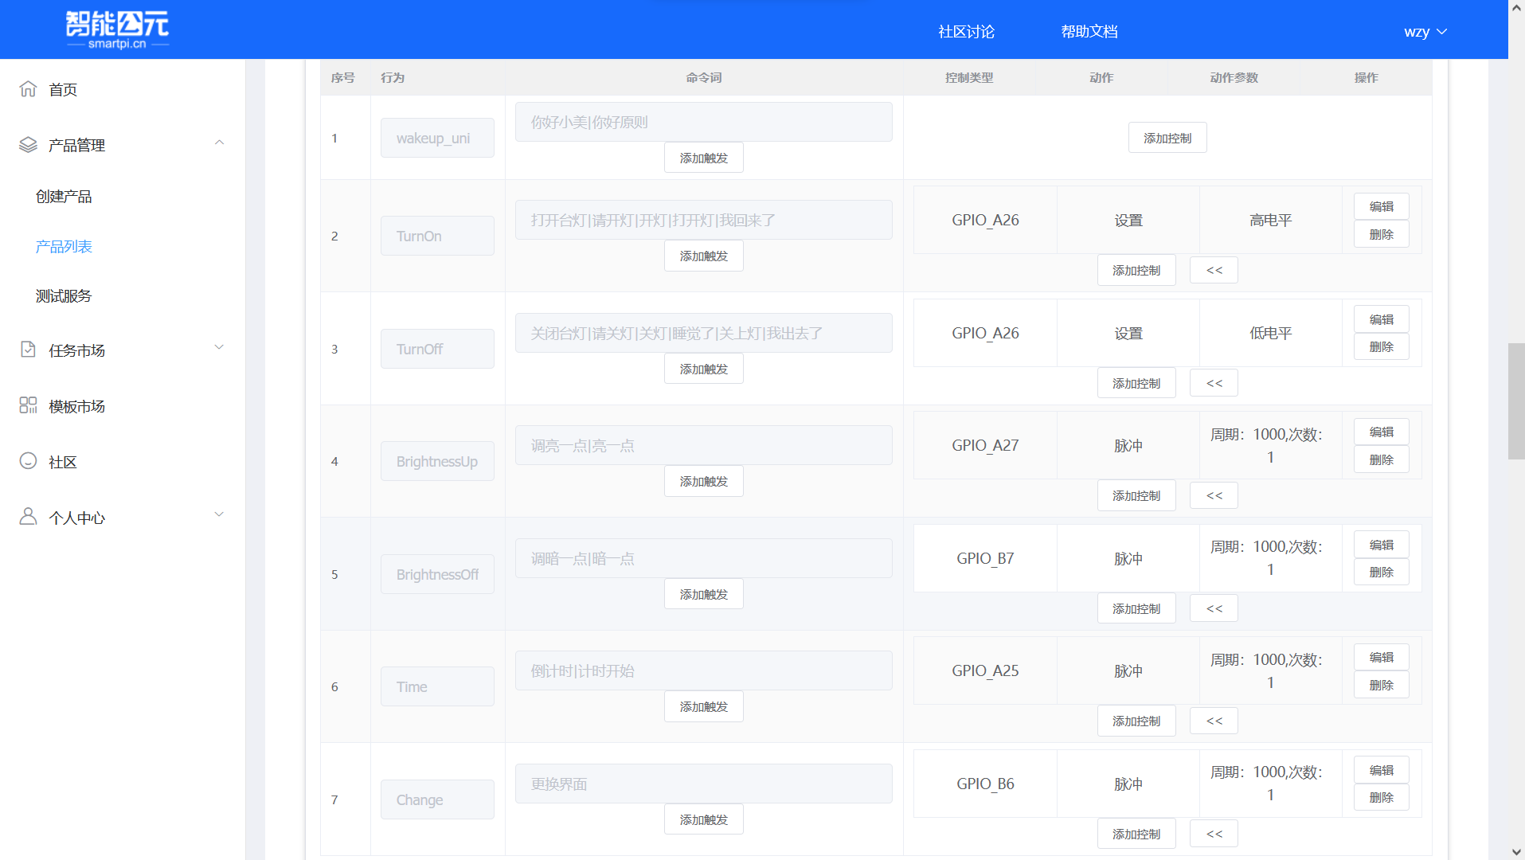Click 删除 for the GPIO_A27 control

pyautogui.click(x=1382, y=459)
